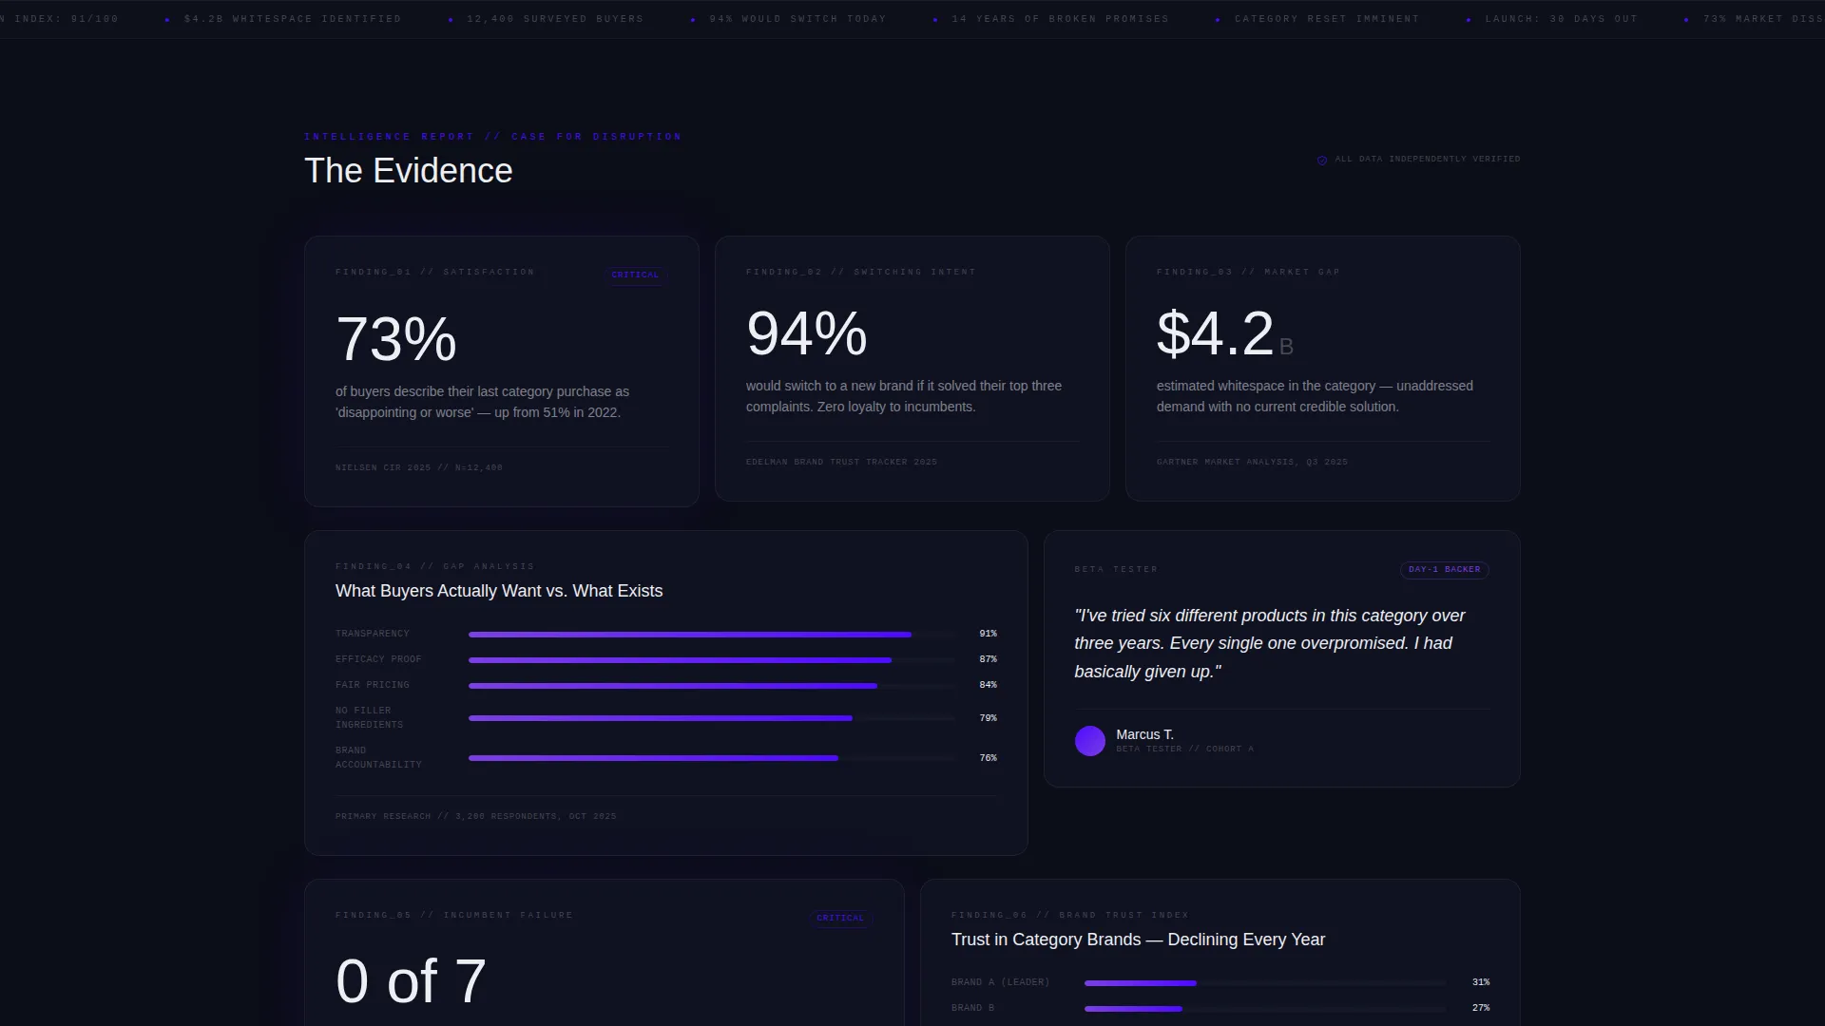The width and height of the screenshot is (1825, 1026).
Task: Click the Efficacy Proof 87% bar
Action: pos(711,660)
